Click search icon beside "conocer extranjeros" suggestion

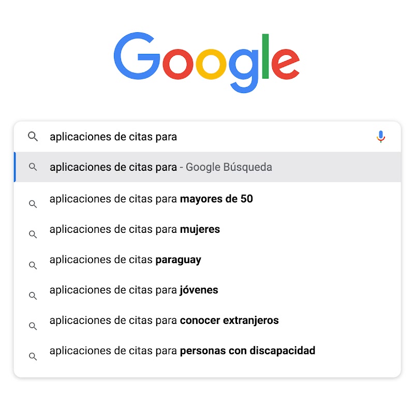point(33,326)
